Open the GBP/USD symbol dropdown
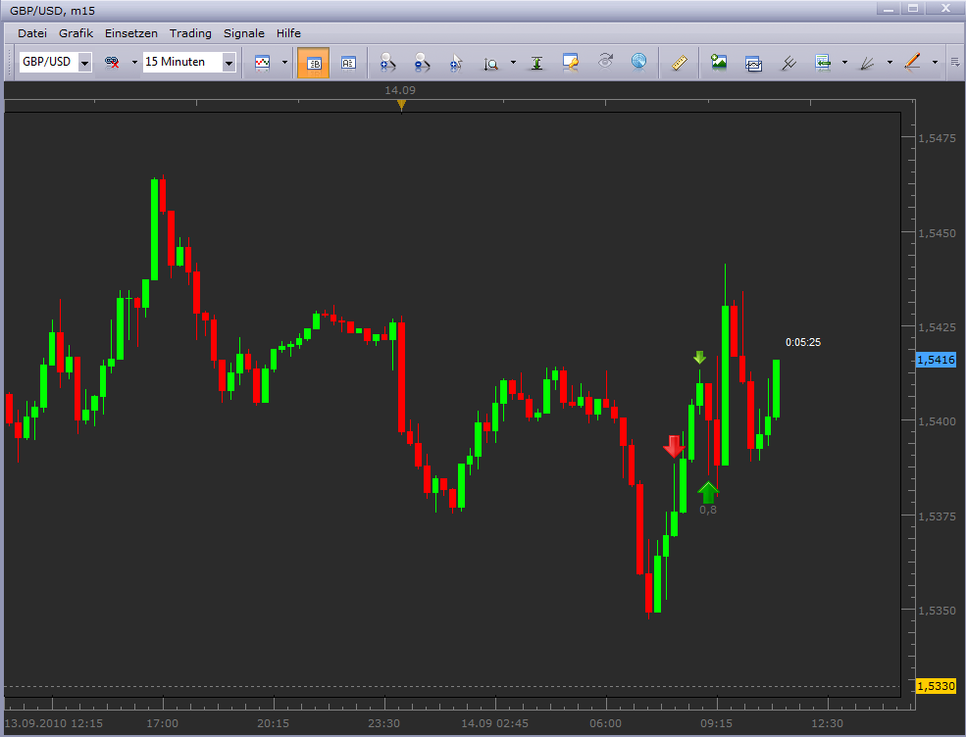The height and width of the screenshot is (737, 966). (x=85, y=62)
